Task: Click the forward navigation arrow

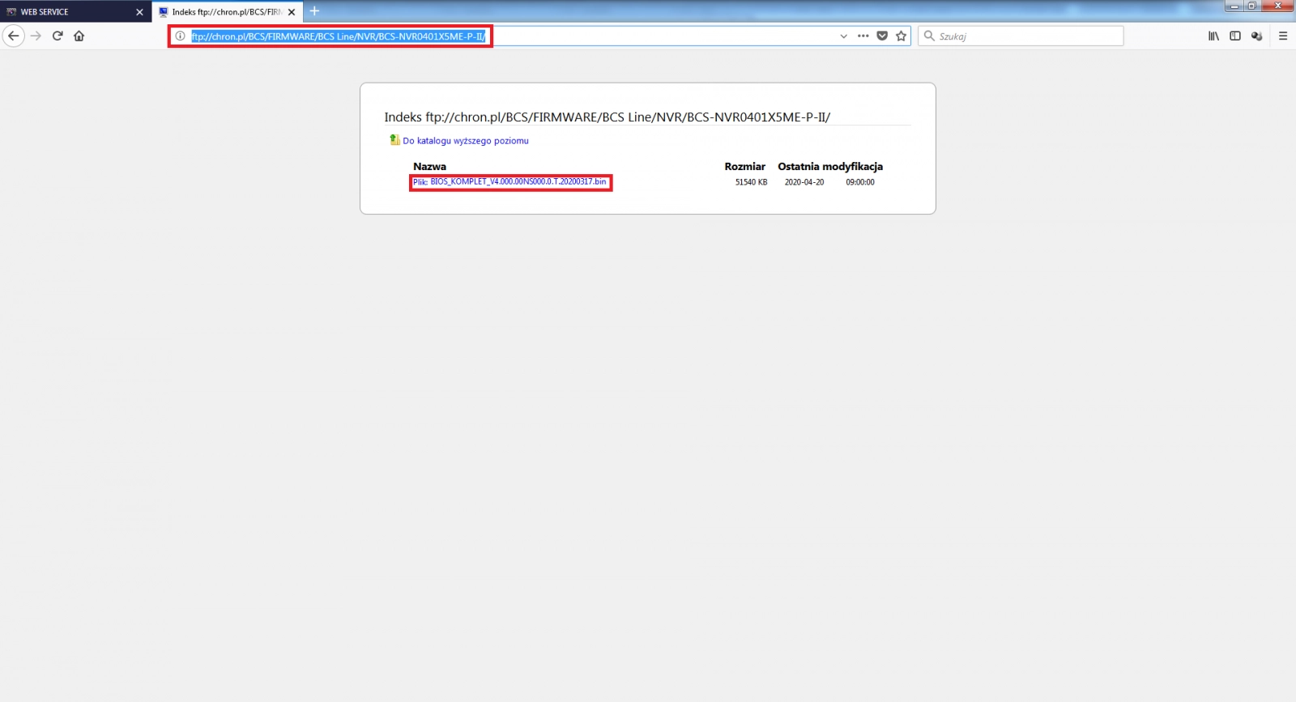Action: tap(36, 36)
